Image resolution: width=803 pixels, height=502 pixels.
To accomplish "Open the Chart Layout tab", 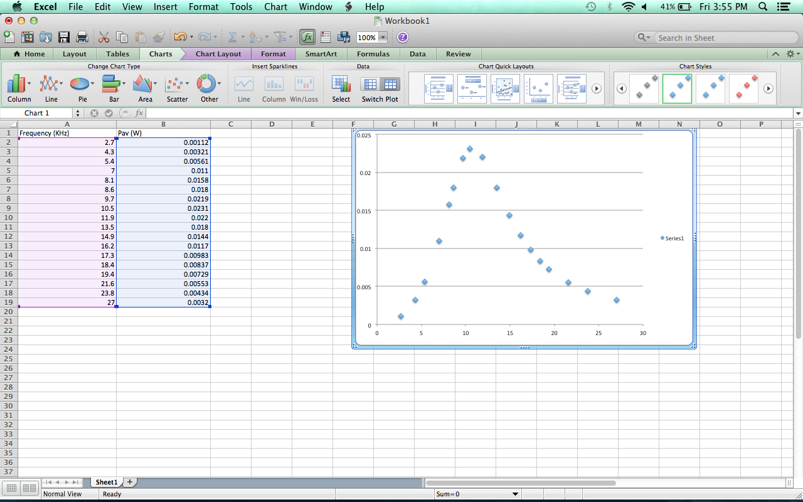I will 218,54.
